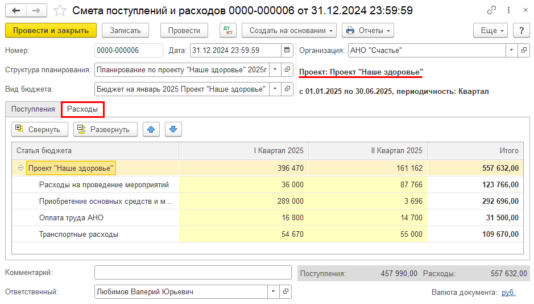This screenshot has height=304, width=534.
Task: Collapse the Проект "Наше здоровье" tree row
Action: [x=21, y=168]
